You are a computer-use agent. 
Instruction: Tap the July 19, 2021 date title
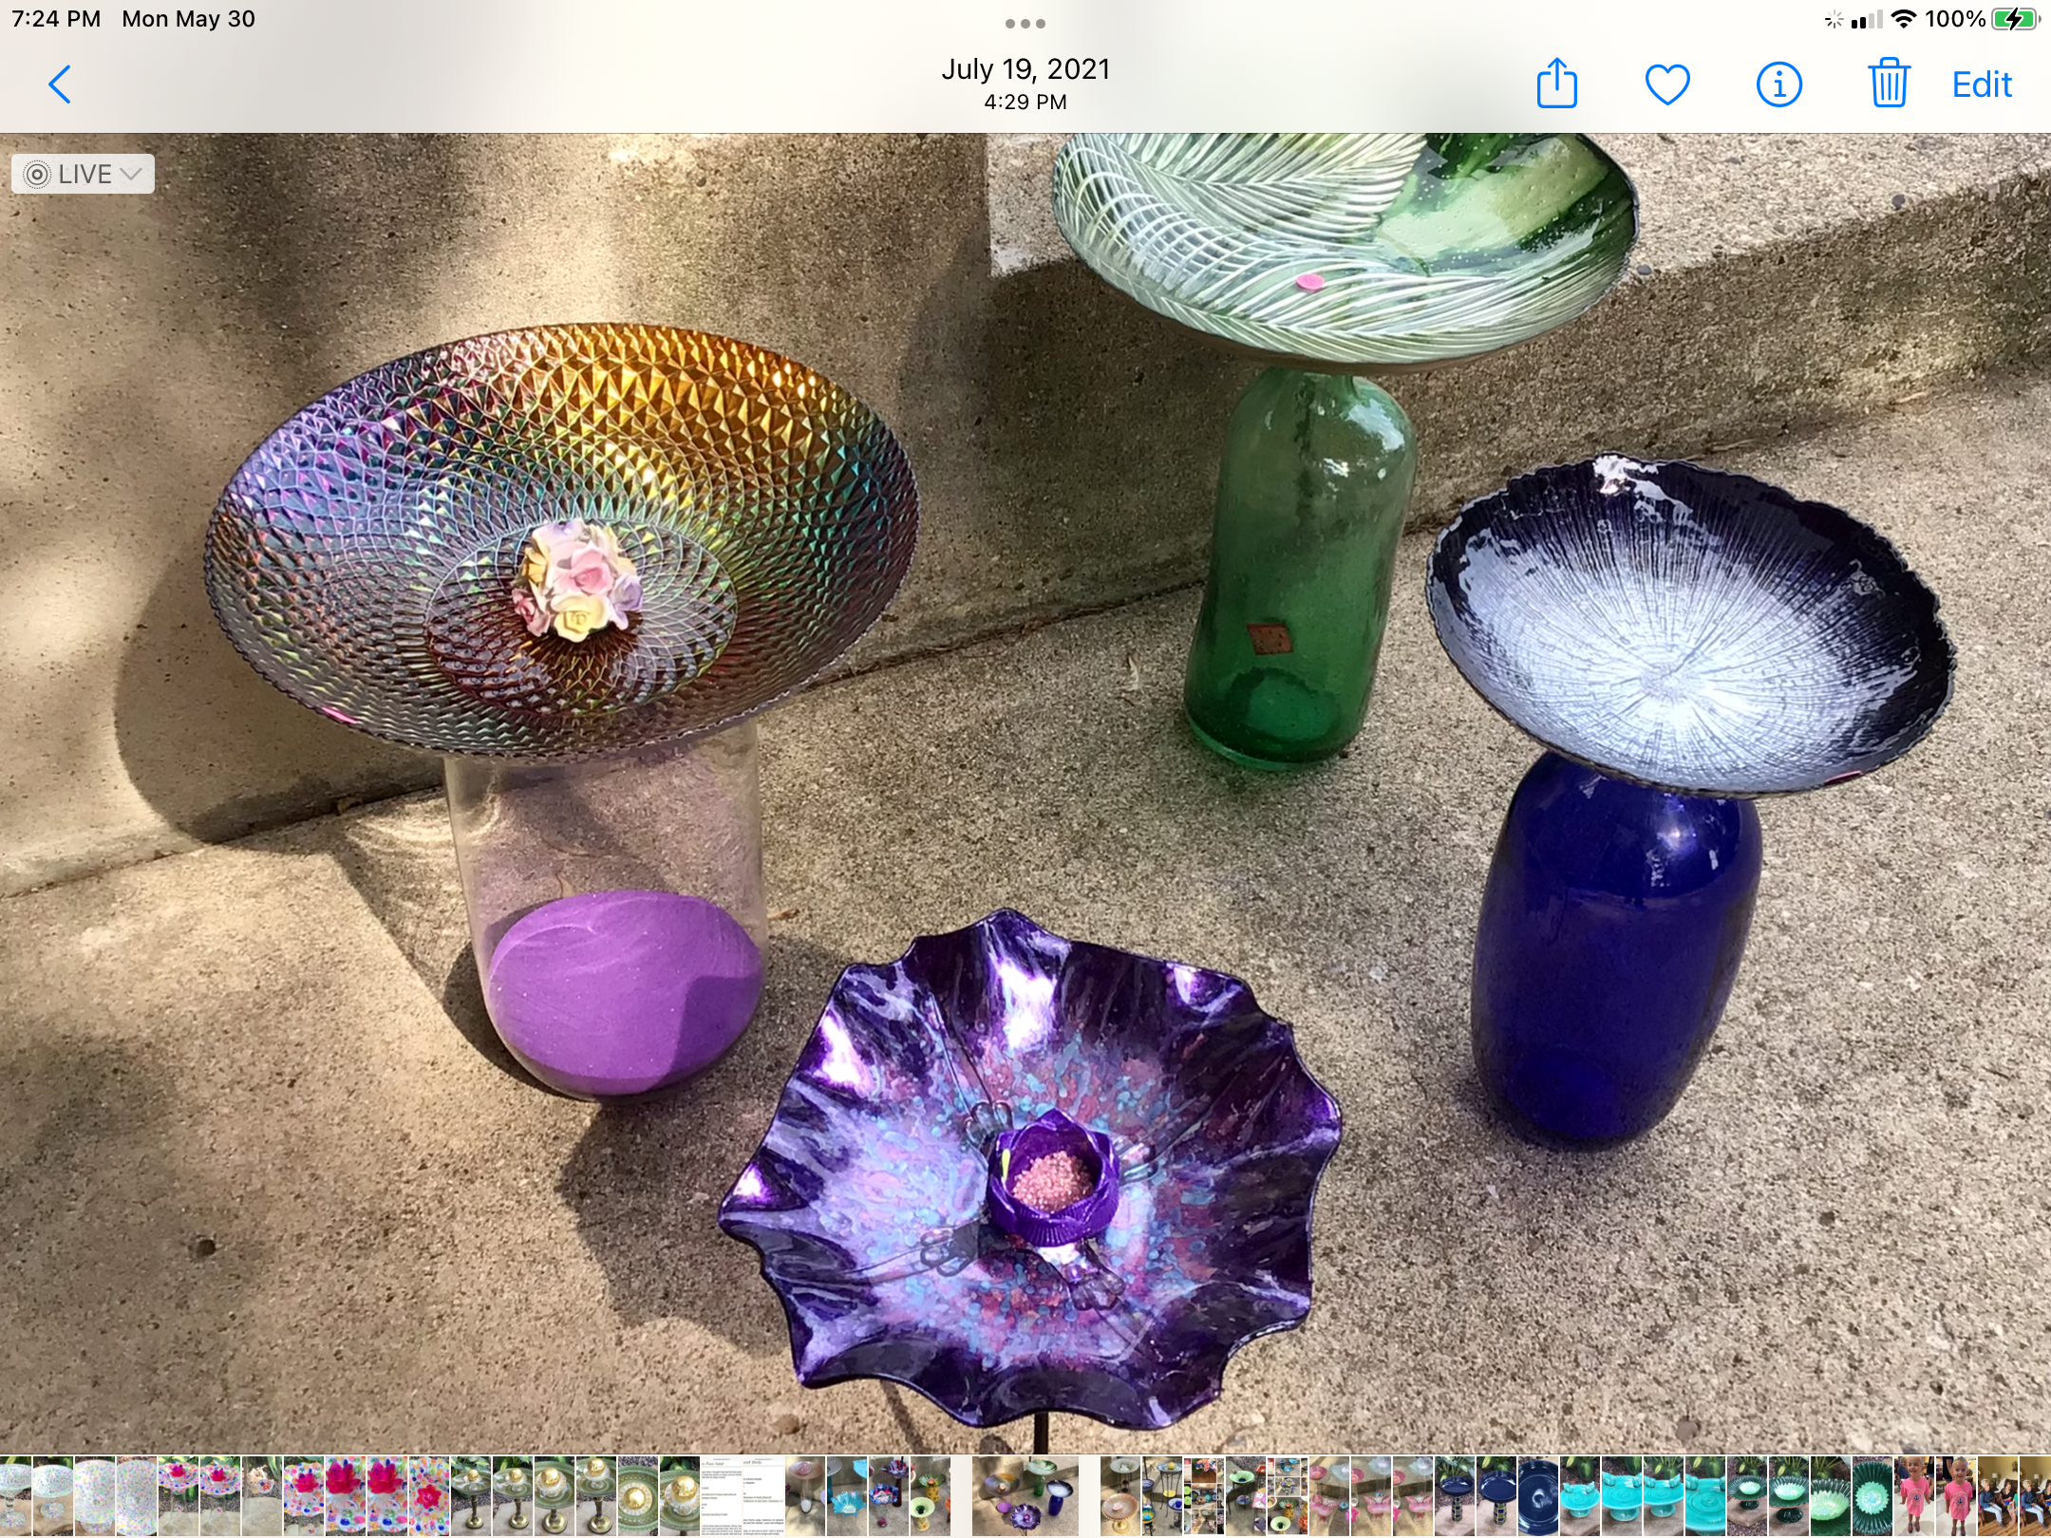1025,69
